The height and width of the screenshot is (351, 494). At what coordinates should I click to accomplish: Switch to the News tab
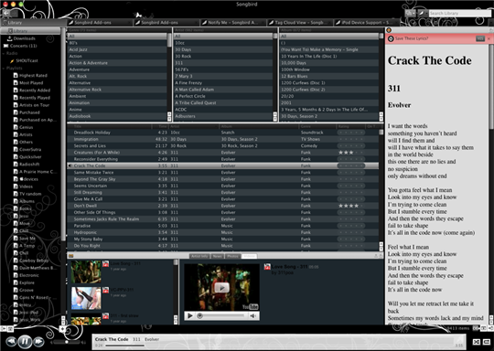point(218,256)
